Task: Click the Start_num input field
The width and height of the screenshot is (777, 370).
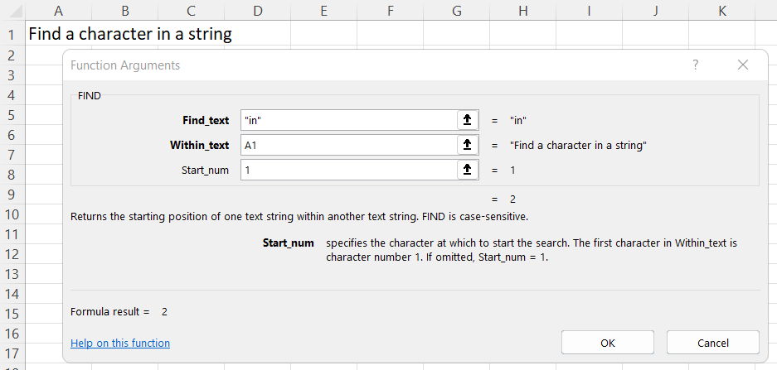Action: tap(348, 170)
